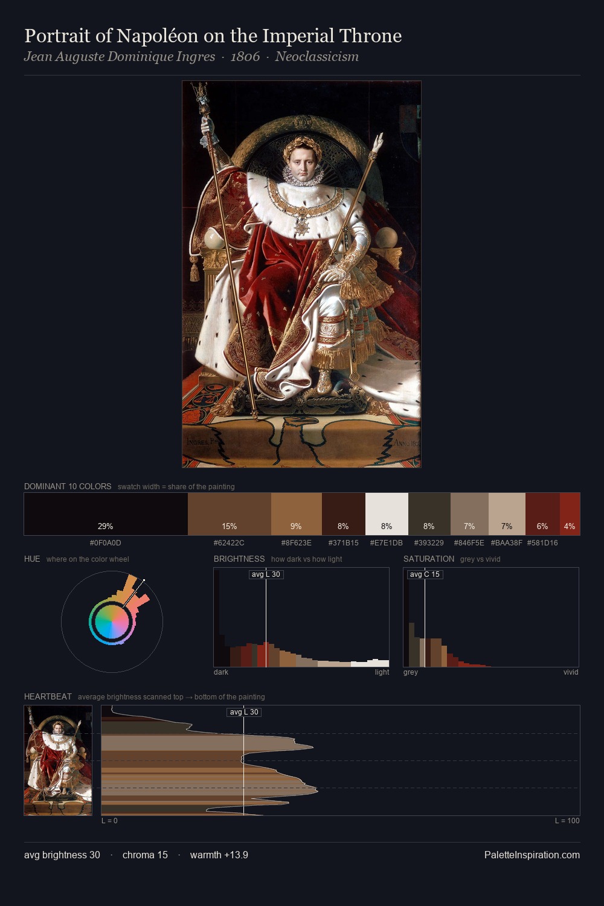Click the 'grey' axis label
This screenshot has height=906, width=604.
(411, 672)
